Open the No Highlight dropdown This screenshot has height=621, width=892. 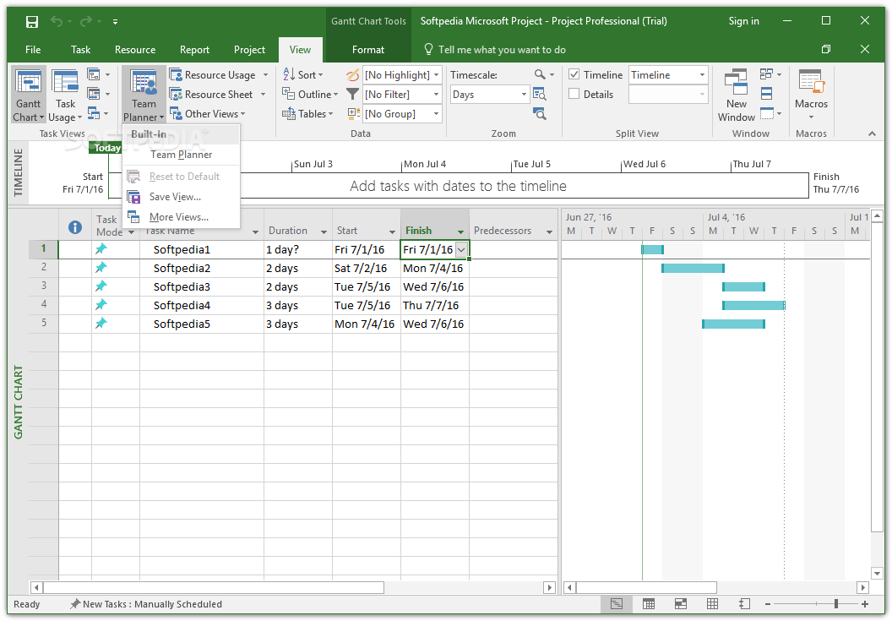pyautogui.click(x=437, y=75)
